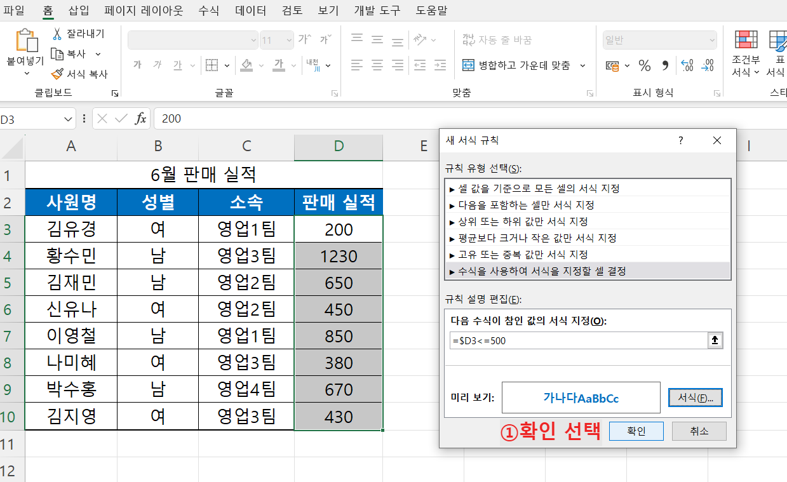Screen dimensions: 787x482
Task: Click the Comma style icon
Action: click(x=666, y=66)
